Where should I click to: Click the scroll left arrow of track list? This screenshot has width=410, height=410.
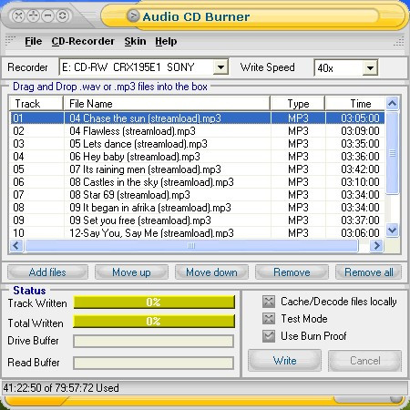(16, 245)
